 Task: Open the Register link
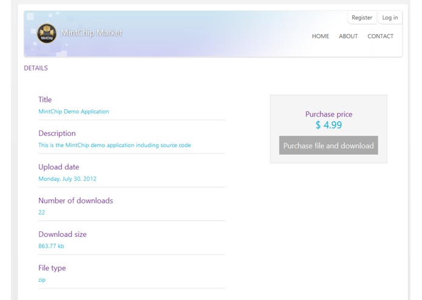point(362,18)
